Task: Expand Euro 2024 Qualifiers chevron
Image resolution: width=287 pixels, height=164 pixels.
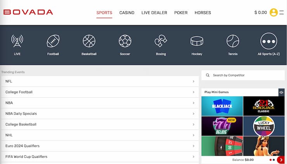Action: tap(194, 146)
